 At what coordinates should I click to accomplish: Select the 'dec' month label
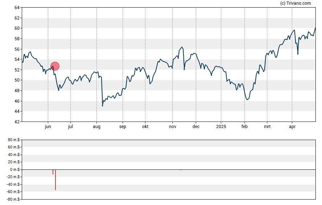[196, 127]
